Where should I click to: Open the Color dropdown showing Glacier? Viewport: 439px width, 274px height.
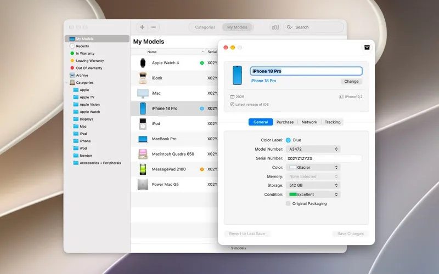tap(313, 167)
